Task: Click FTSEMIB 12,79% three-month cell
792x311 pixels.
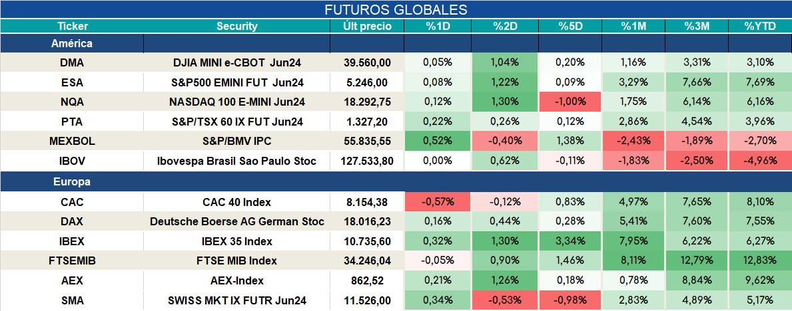Action: click(697, 261)
